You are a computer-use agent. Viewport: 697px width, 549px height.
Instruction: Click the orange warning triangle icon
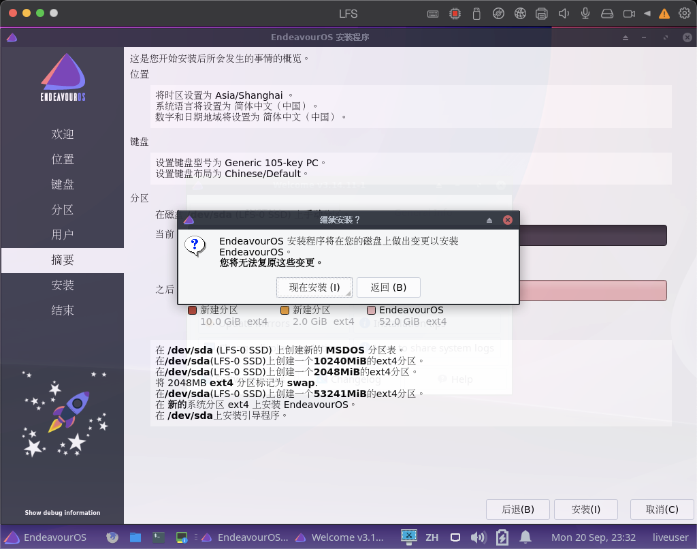(x=664, y=14)
